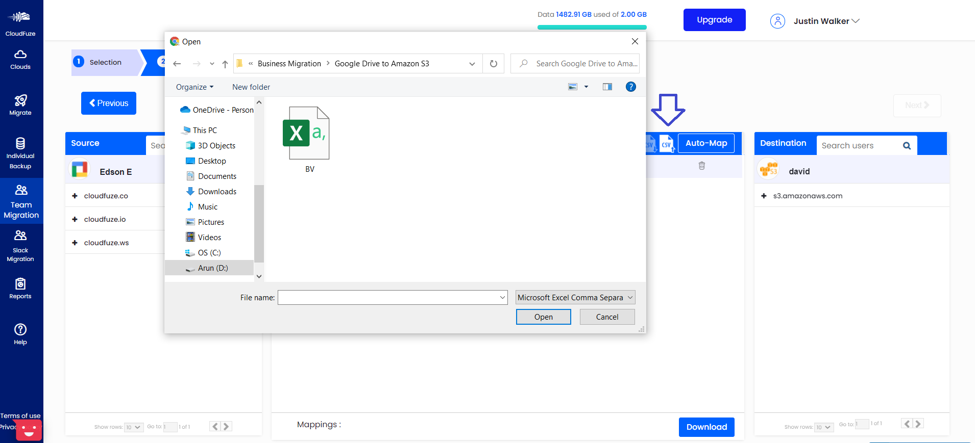
Task: Open Destination show rows dropdown
Action: click(x=824, y=427)
